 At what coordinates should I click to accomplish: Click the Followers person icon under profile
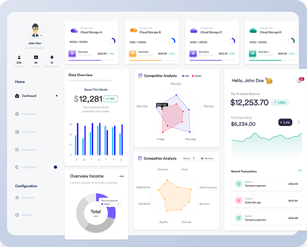[19, 57]
